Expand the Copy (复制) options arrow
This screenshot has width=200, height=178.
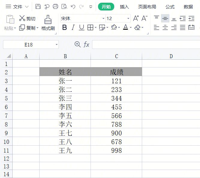(x=37, y=28)
